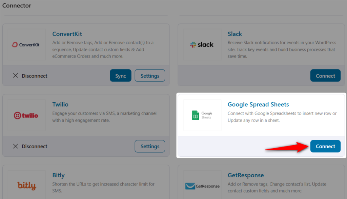Open ConvertKit Settings
347x199 pixels.
[150, 75]
